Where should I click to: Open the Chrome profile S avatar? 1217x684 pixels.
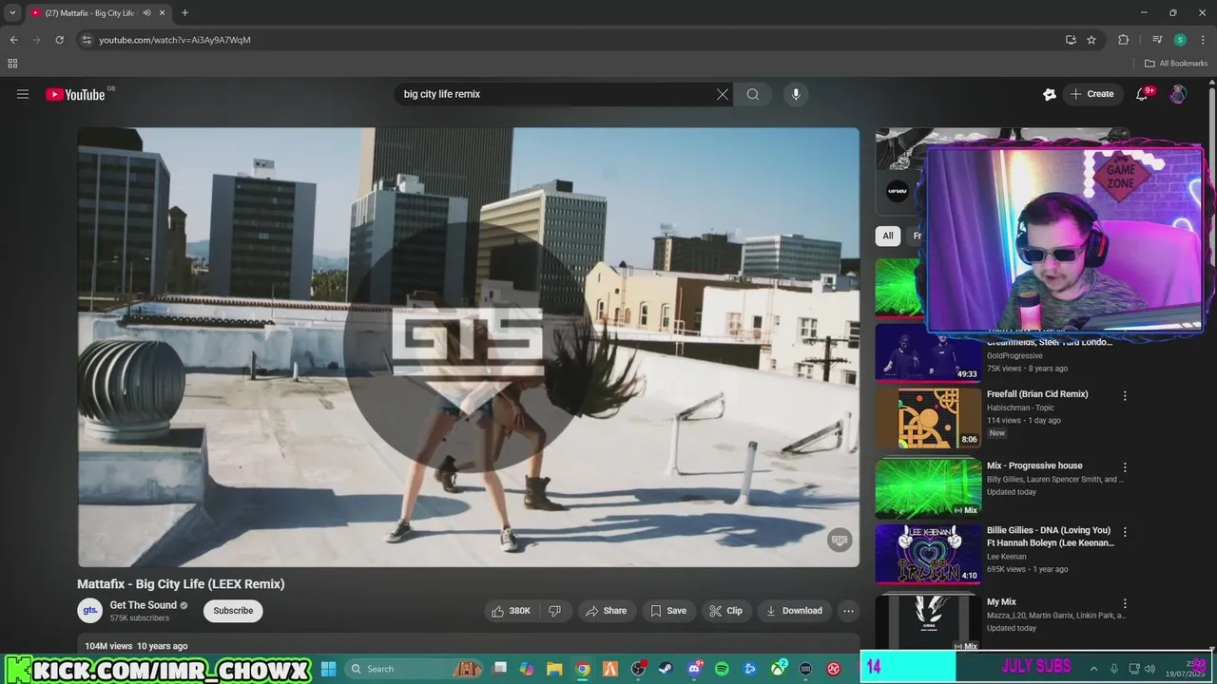[x=1180, y=40]
